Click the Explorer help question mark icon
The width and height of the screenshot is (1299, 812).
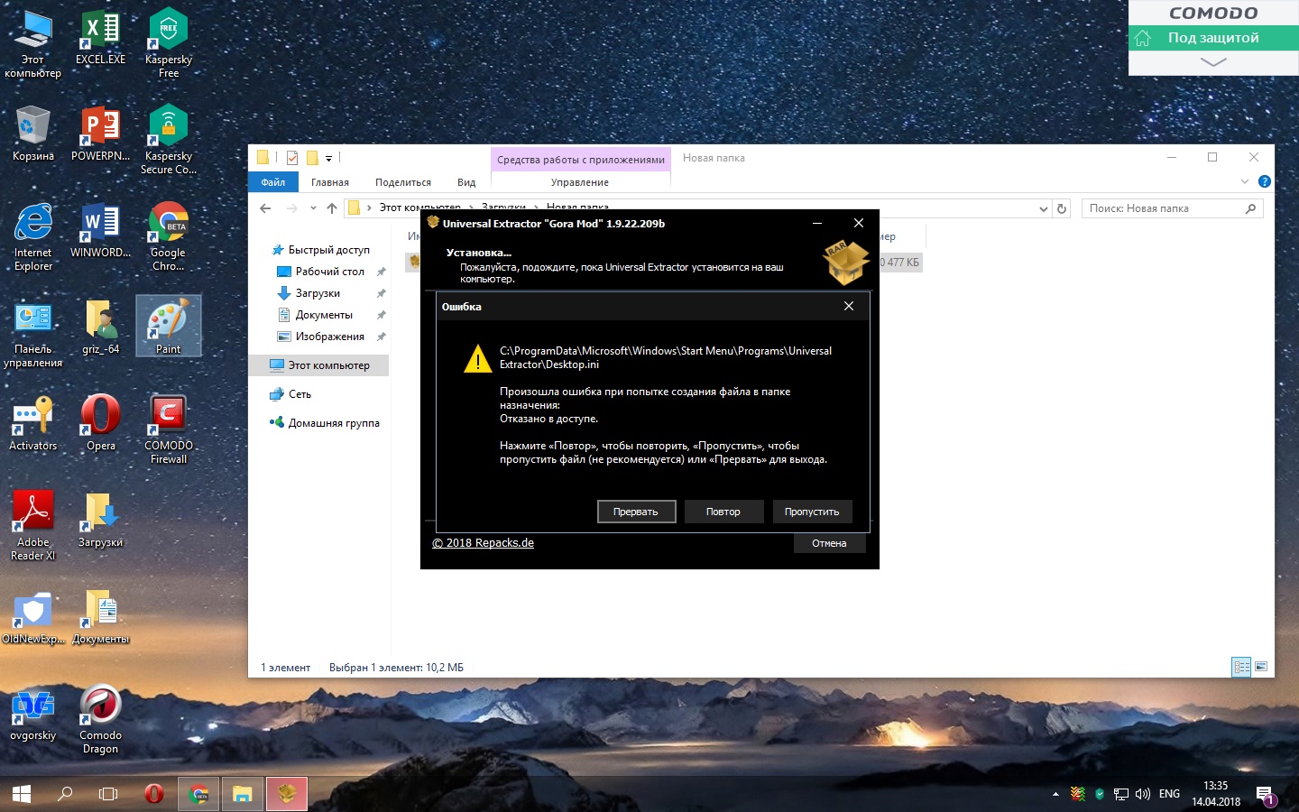tap(1265, 181)
